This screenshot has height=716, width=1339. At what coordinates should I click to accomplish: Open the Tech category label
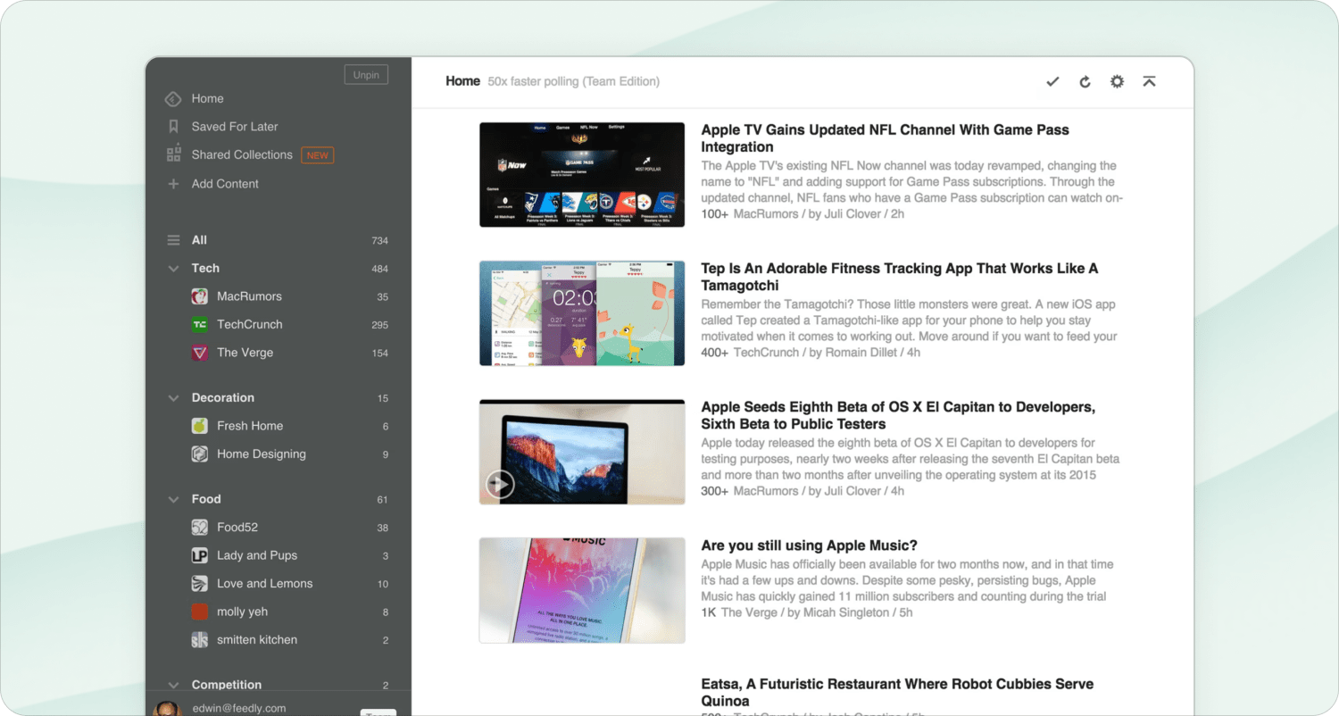click(x=205, y=268)
